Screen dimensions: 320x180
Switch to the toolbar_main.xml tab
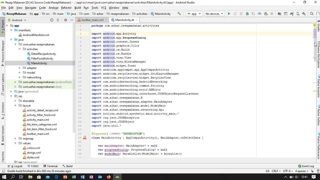tap(92, 20)
